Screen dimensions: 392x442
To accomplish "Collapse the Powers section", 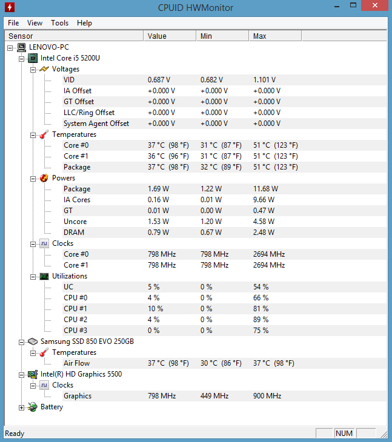I will 33,179.
